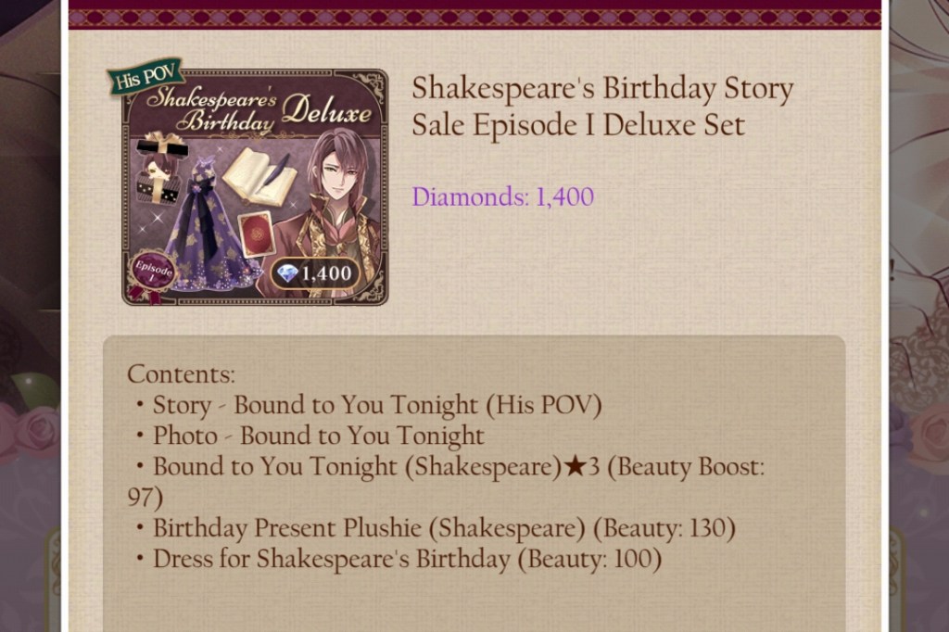
Task: Click the "Shakespeare's Birthday Deluxe" banner title
Action: point(259,110)
